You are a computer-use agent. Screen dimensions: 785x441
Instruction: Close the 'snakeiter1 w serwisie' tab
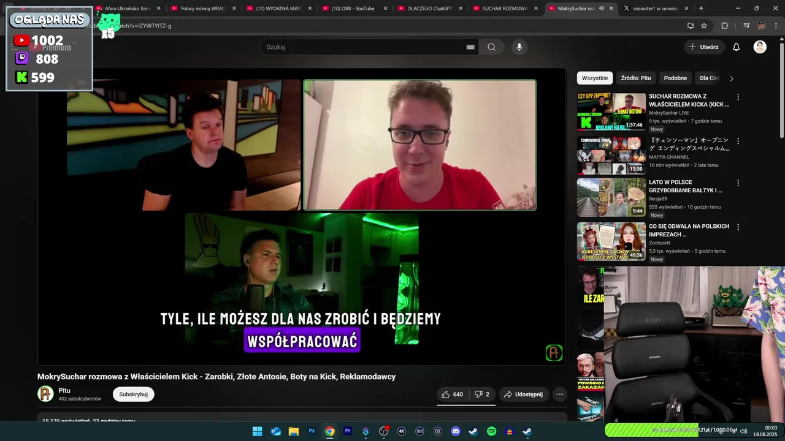[686, 9]
